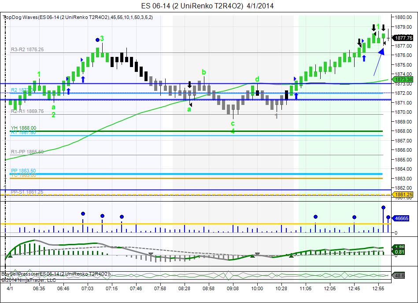Select the PP 1863.50 pivot label

point(23,171)
